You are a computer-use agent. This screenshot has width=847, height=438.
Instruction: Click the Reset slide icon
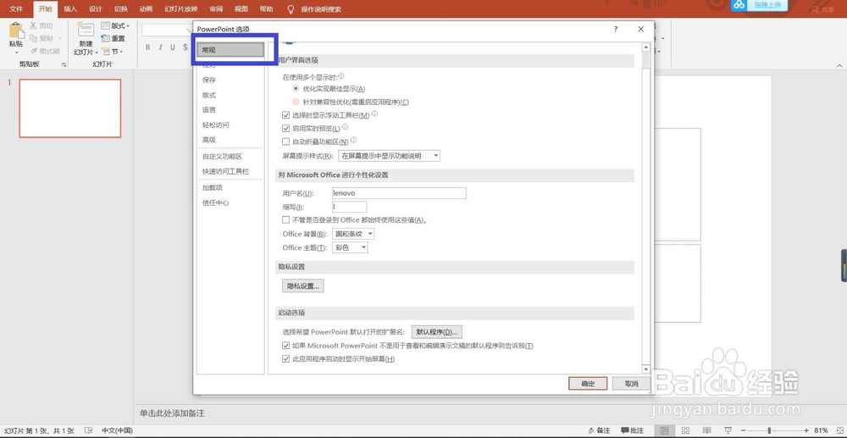tap(105, 38)
